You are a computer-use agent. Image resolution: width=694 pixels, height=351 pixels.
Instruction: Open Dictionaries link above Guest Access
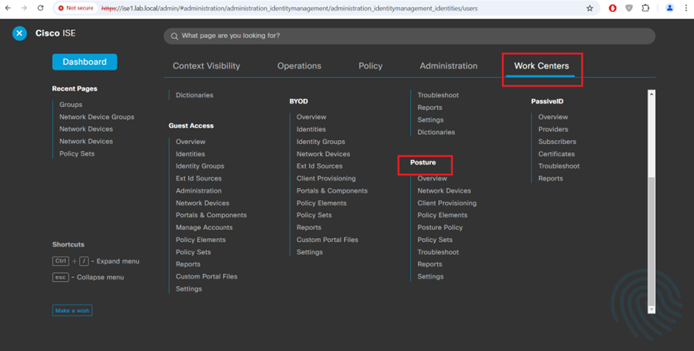tap(194, 95)
